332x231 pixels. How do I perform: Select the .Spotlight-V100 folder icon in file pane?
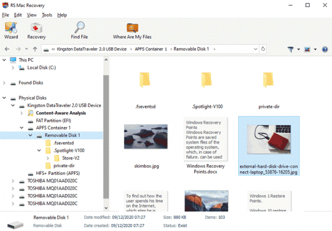click(207, 80)
